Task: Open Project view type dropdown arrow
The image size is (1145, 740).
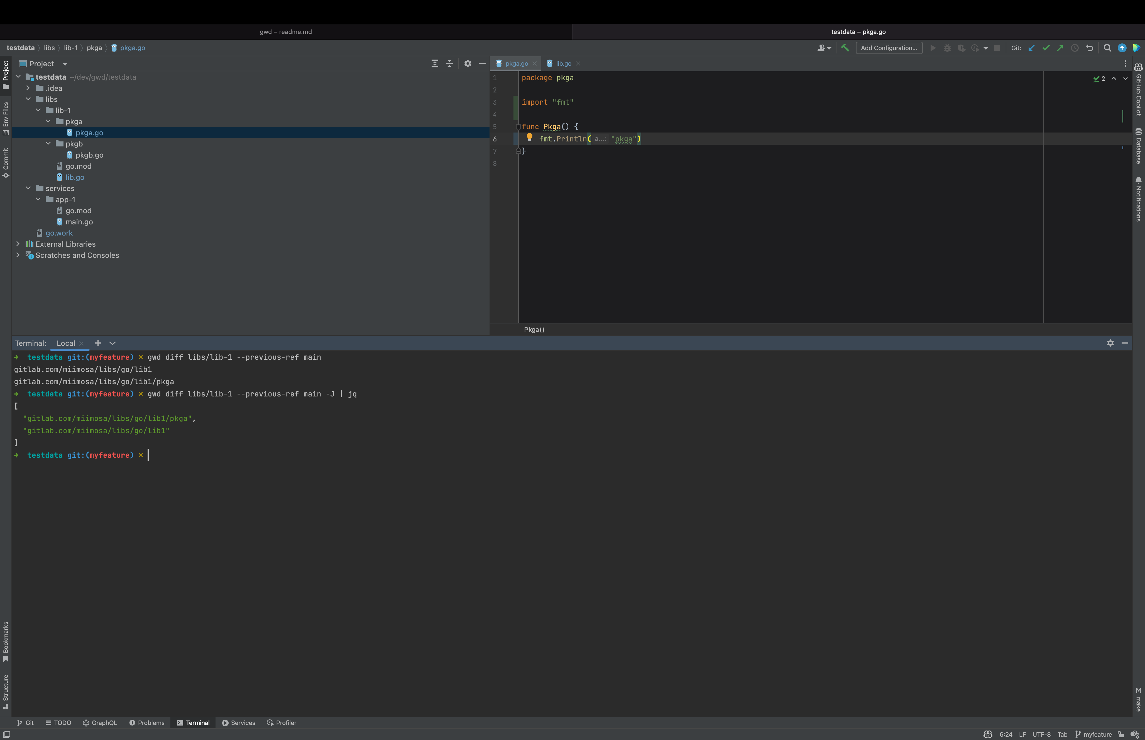Action: click(65, 64)
